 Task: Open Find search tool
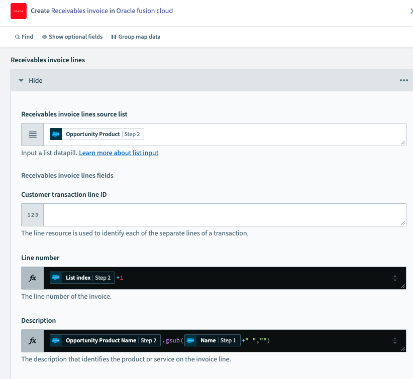point(24,37)
